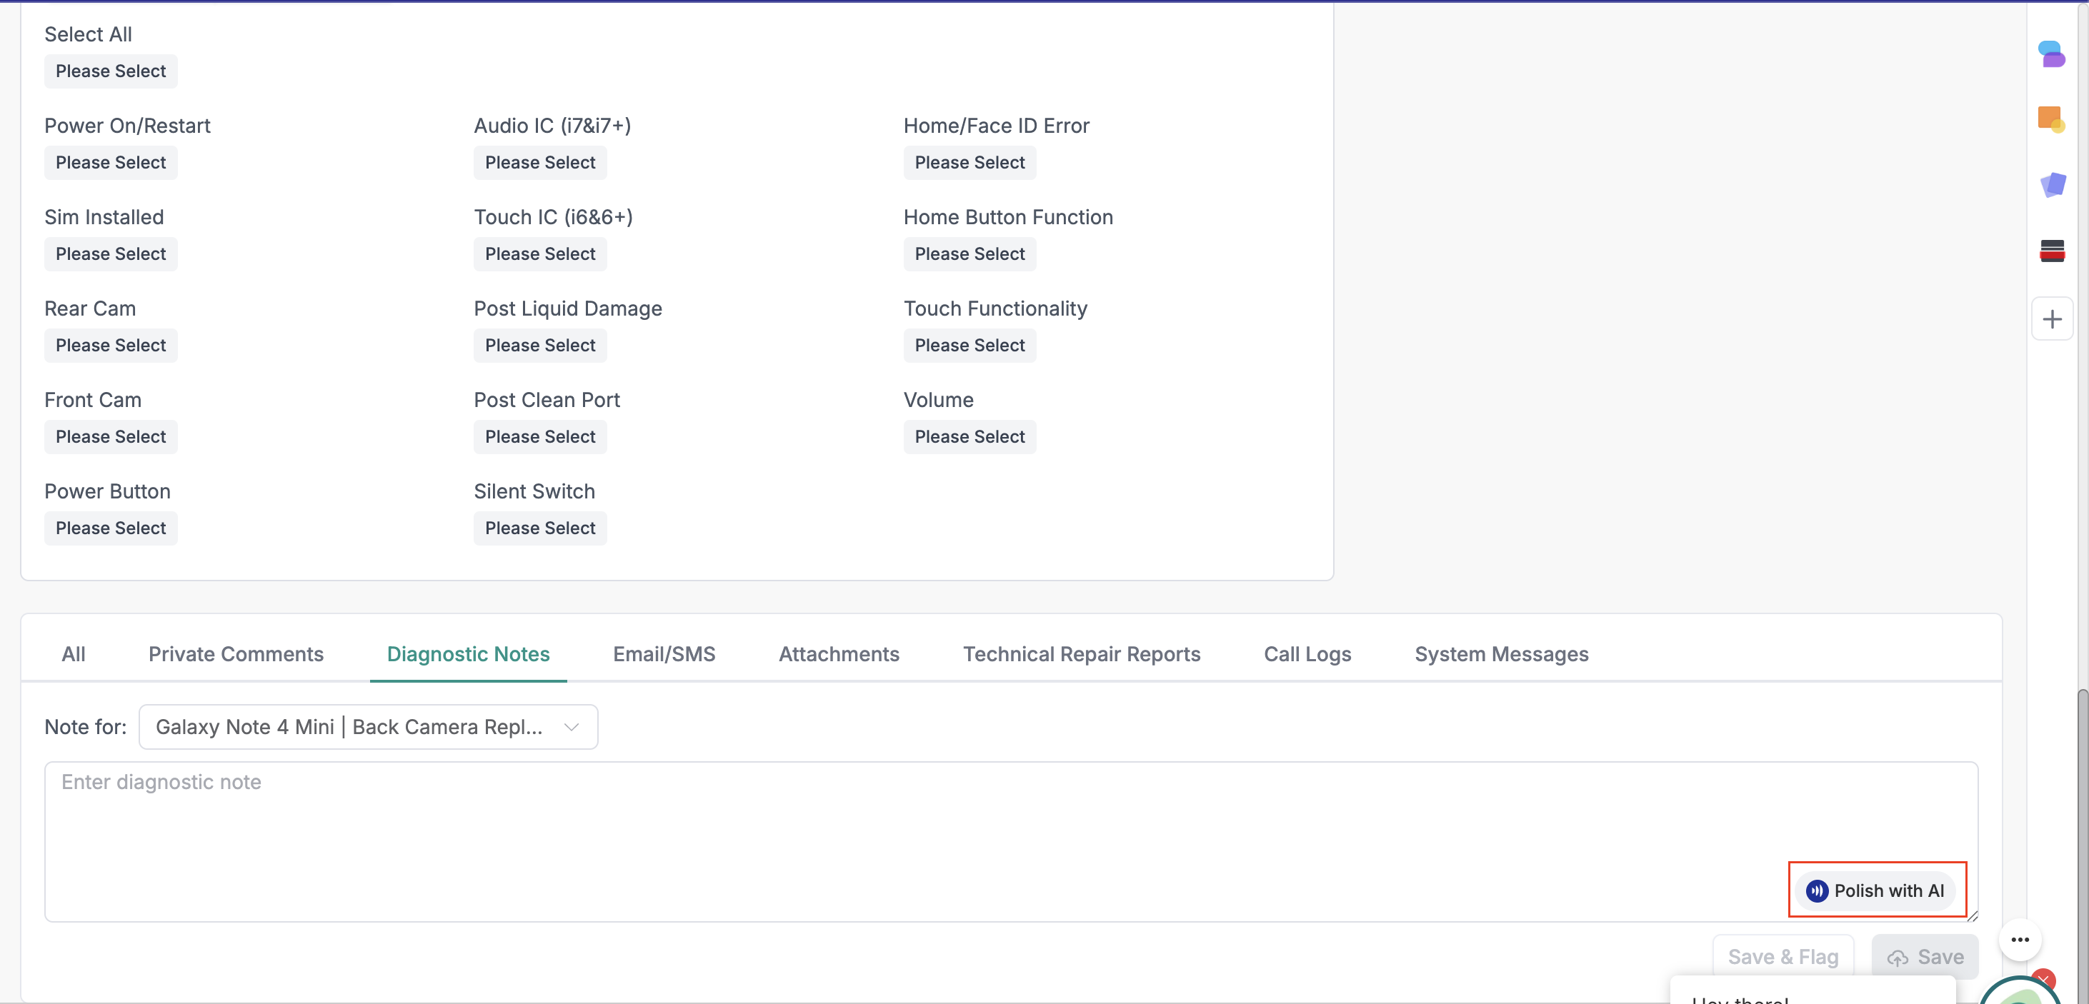Open the three-dots floating menu button
The image size is (2089, 1004).
click(2019, 940)
